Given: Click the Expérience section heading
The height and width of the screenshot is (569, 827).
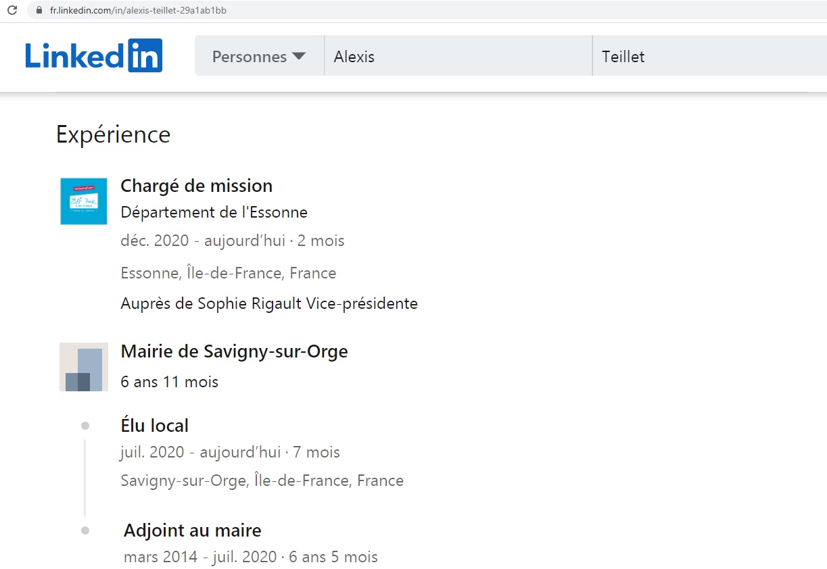Looking at the screenshot, I should pyautogui.click(x=113, y=134).
